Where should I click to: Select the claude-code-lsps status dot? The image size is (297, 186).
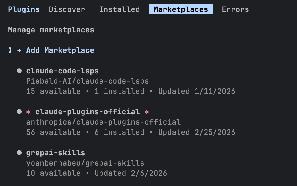pos(19,71)
